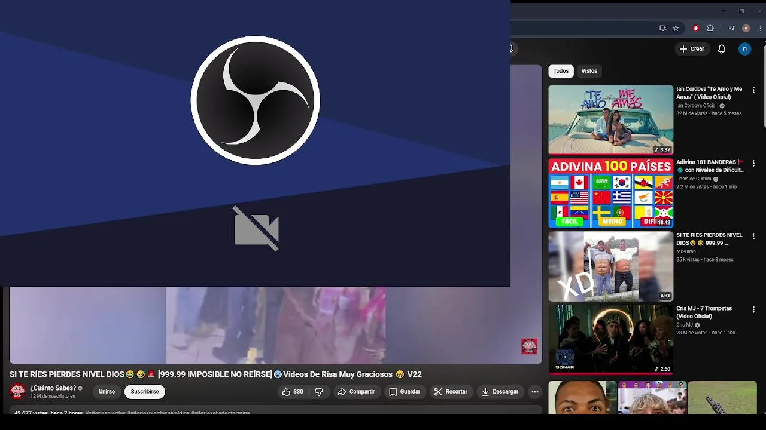
Task: Click the Recortar clip button
Action: click(x=451, y=392)
